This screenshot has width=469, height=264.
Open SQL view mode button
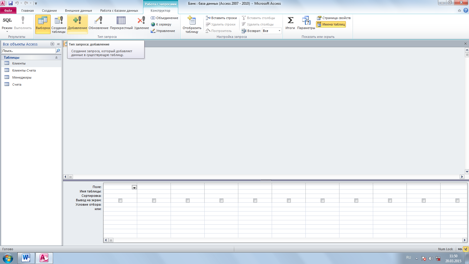[7, 24]
